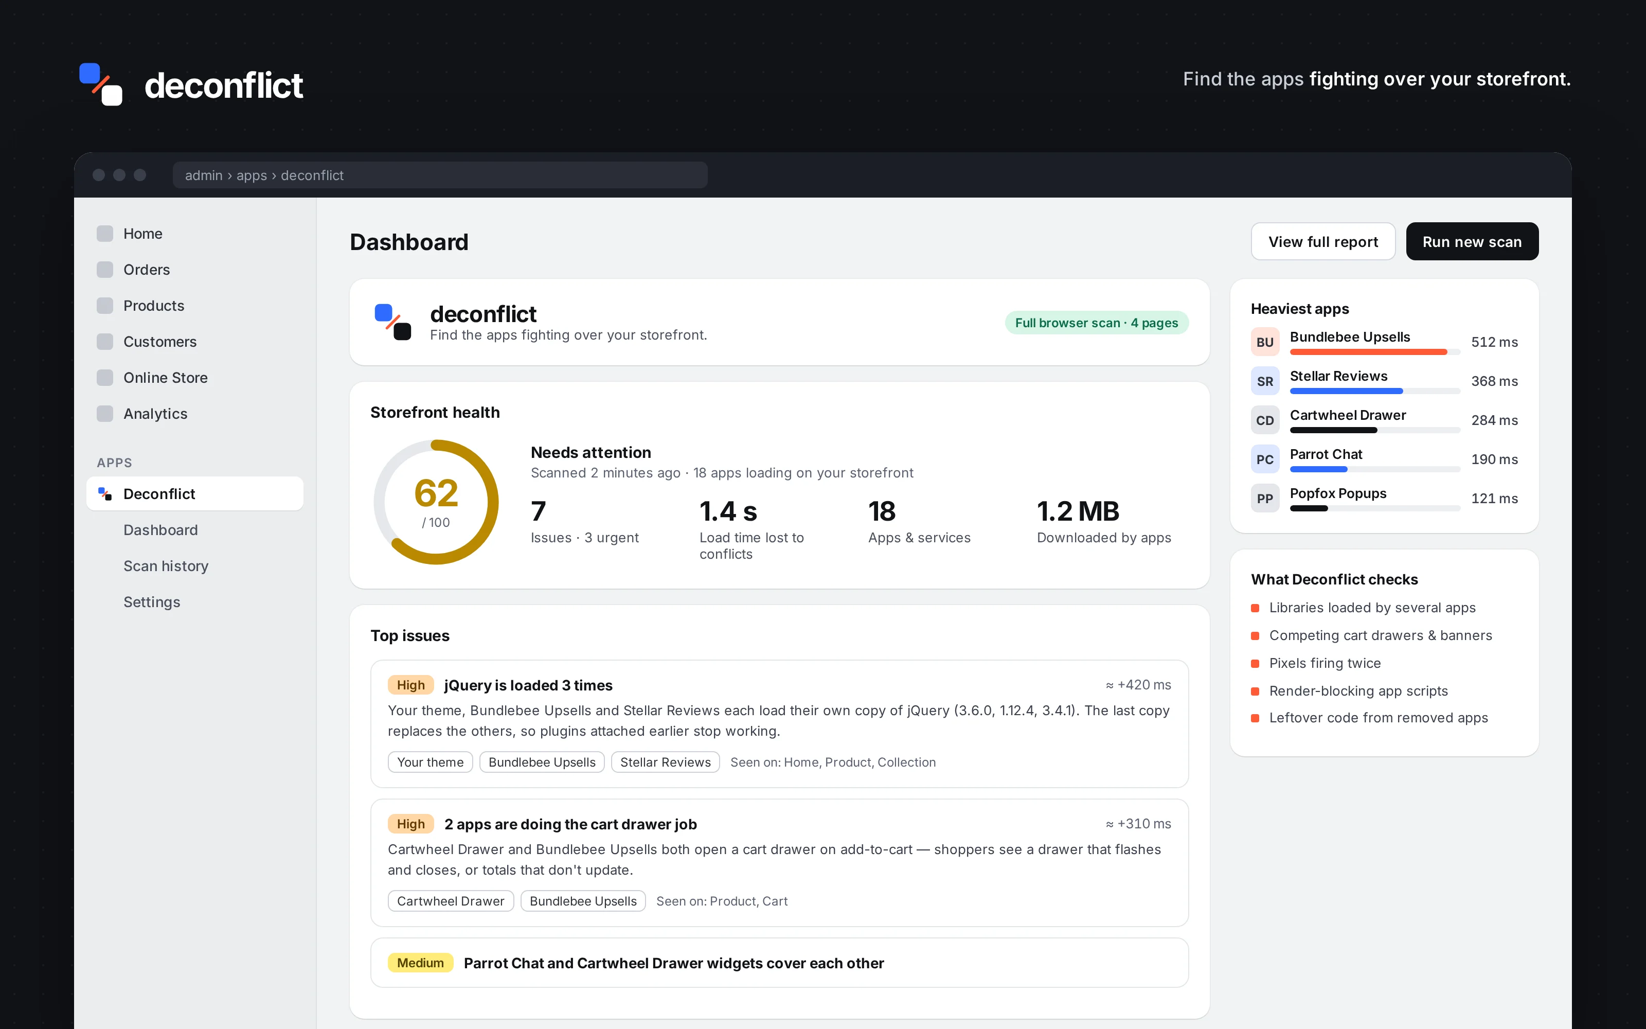Click the admin › apps › deconflict address bar
The width and height of the screenshot is (1646, 1029).
[440, 175]
